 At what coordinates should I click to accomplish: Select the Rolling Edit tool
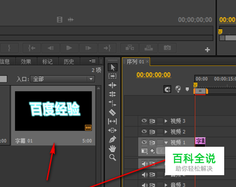click(x=112, y=94)
